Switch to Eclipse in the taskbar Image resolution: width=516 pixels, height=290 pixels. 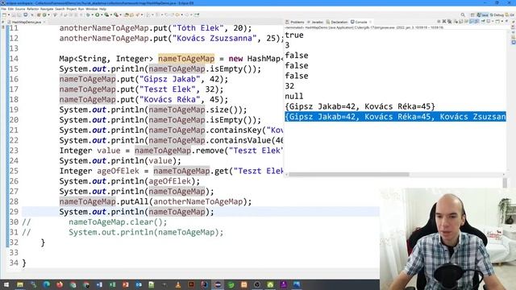(x=218, y=284)
